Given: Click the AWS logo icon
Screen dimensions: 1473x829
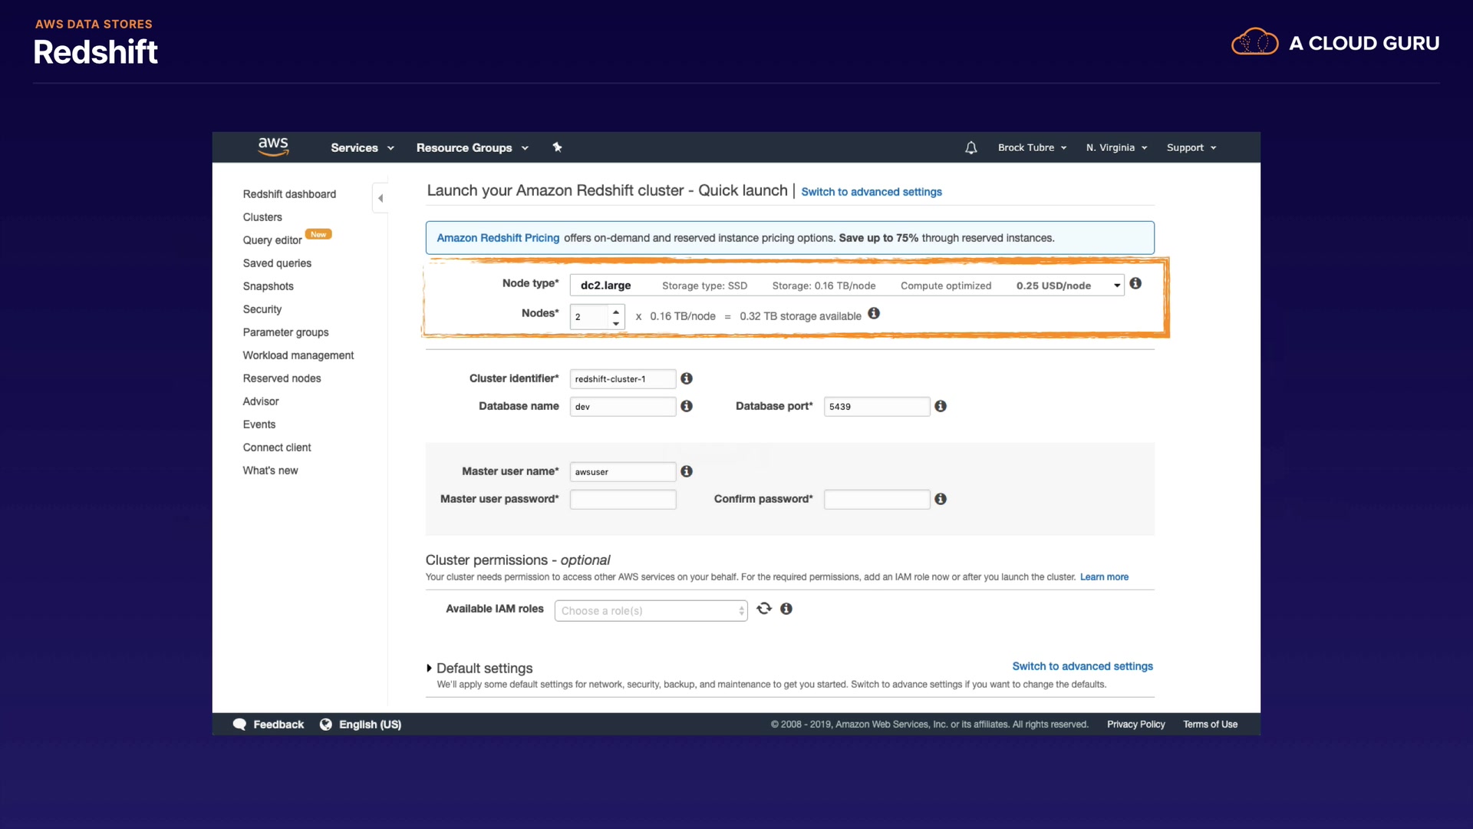Looking at the screenshot, I should 273,147.
